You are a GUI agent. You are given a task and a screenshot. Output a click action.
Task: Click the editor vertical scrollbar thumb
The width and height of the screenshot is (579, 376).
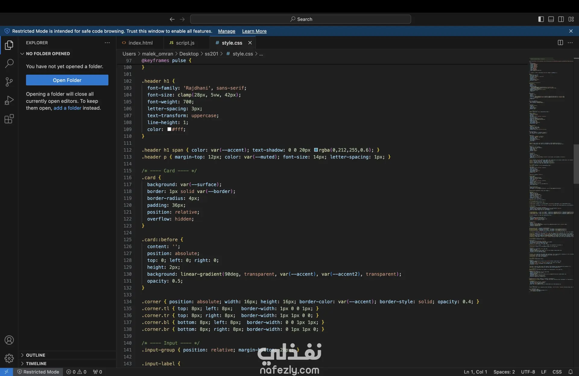[x=576, y=164]
